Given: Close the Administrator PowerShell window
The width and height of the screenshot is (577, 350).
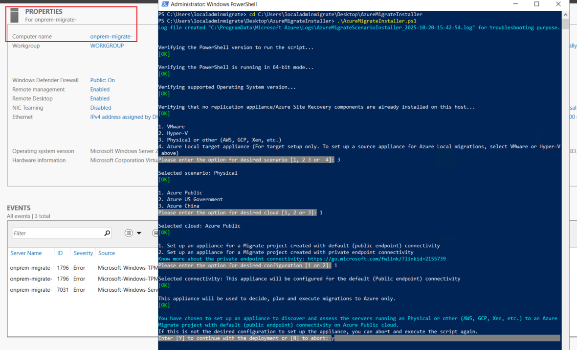Looking at the screenshot, I should (558, 4).
